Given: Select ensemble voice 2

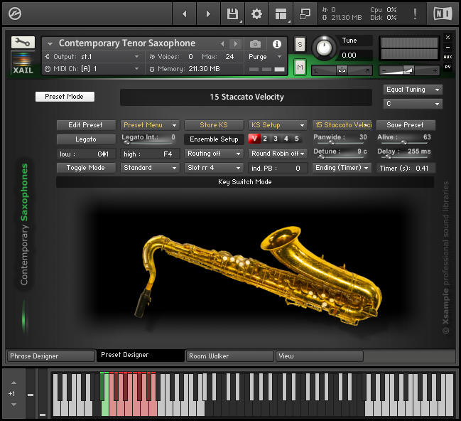Looking at the screenshot, I should 265,139.
